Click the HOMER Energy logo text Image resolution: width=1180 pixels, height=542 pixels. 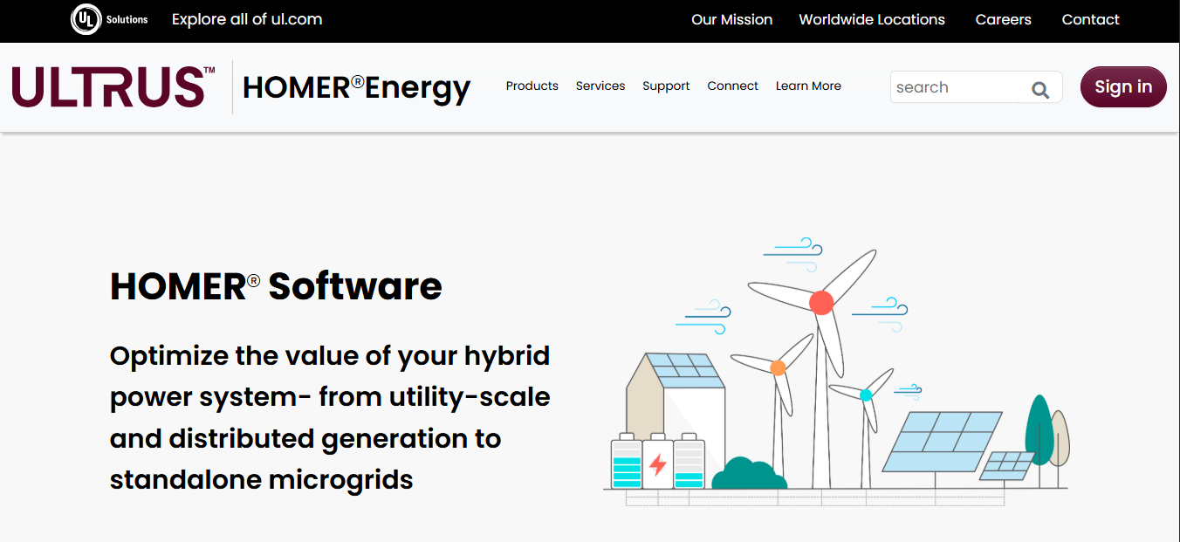tap(356, 87)
